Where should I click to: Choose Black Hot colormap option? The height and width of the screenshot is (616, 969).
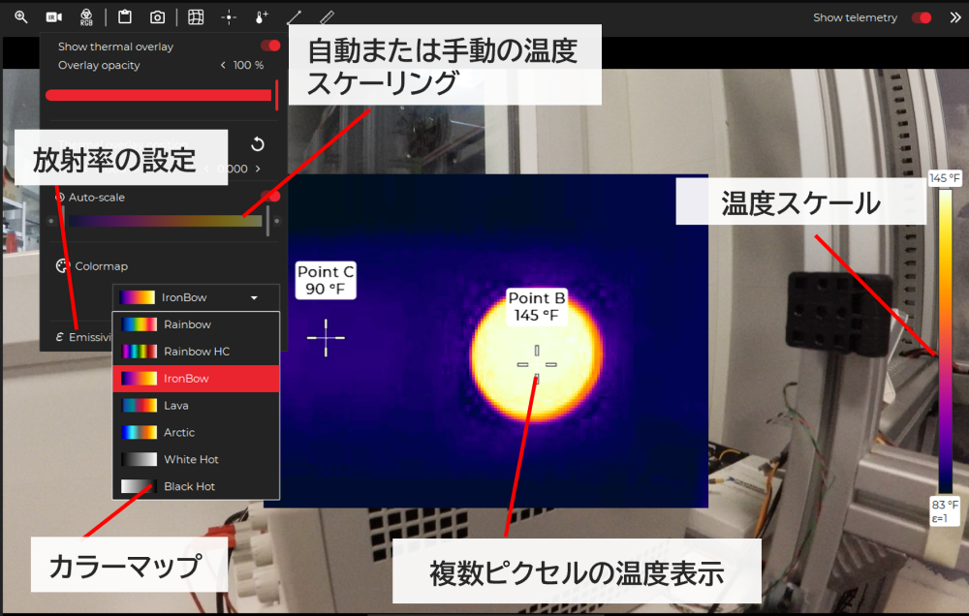[196, 486]
